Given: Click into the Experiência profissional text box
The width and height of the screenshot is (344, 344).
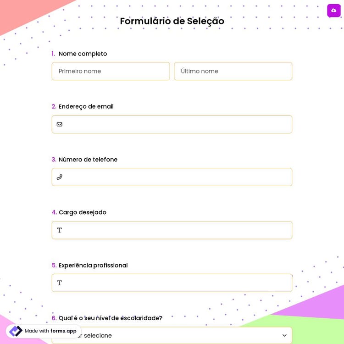Looking at the screenshot, I should (177, 283).
